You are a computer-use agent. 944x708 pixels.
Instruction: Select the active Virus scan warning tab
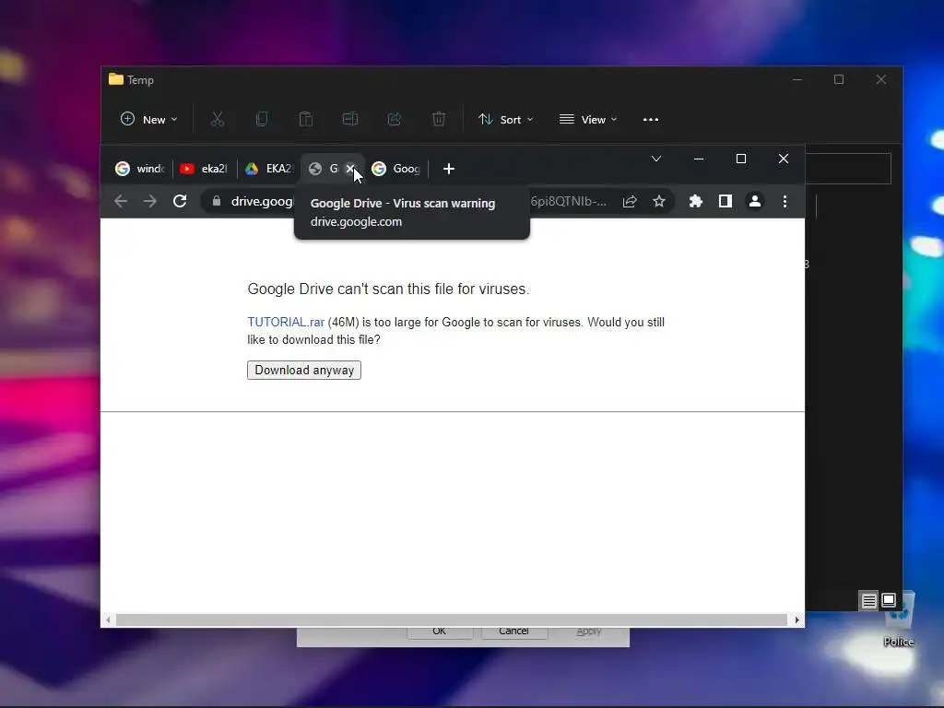pos(325,170)
